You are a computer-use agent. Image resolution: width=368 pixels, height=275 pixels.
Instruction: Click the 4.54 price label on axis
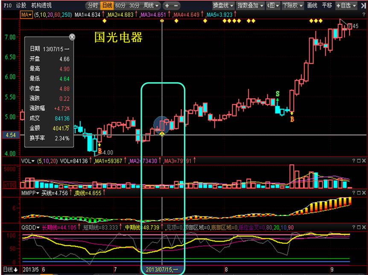pyautogui.click(x=11, y=135)
